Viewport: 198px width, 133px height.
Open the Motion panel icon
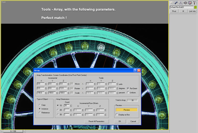(x=185, y=3)
